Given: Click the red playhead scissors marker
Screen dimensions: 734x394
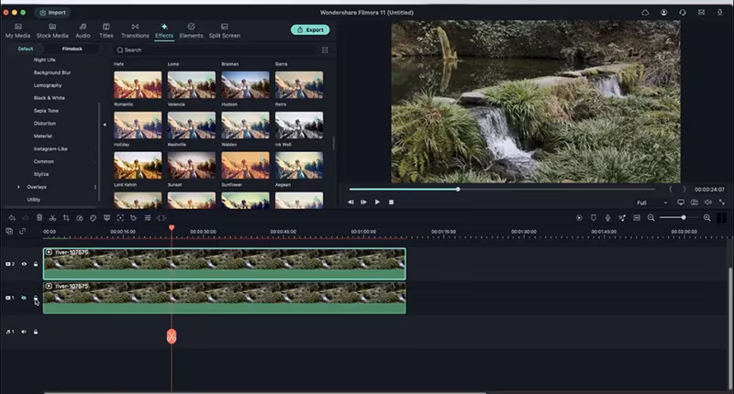Looking at the screenshot, I should coord(172,336).
